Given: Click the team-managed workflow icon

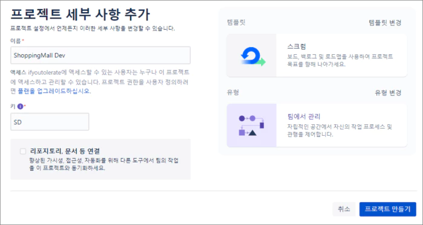Looking at the screenshot, I should coord(252,125).
